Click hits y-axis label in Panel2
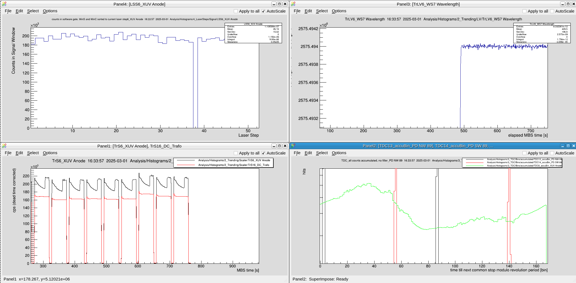Screen dimensions: 576x283 tap(304, 171)
